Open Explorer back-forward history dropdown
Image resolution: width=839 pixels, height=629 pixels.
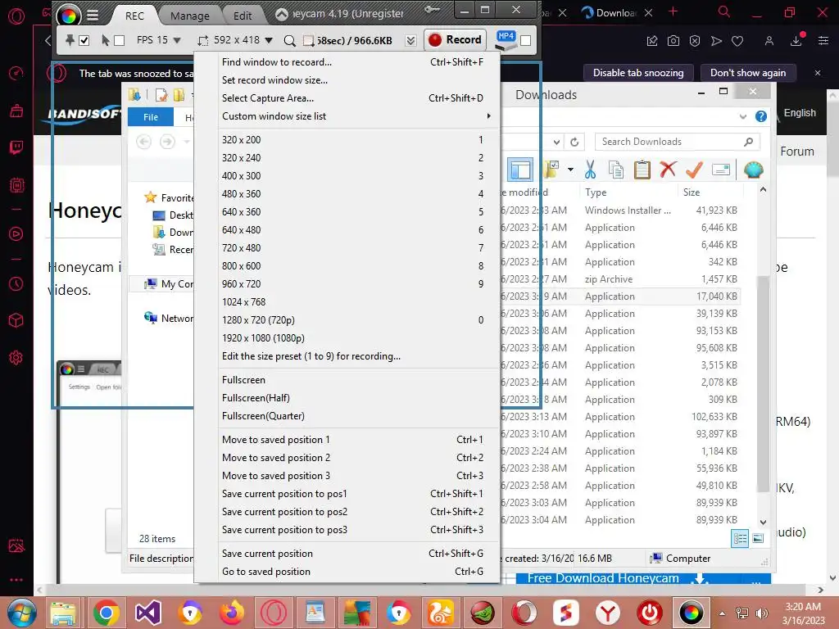[x=187, y=142]
